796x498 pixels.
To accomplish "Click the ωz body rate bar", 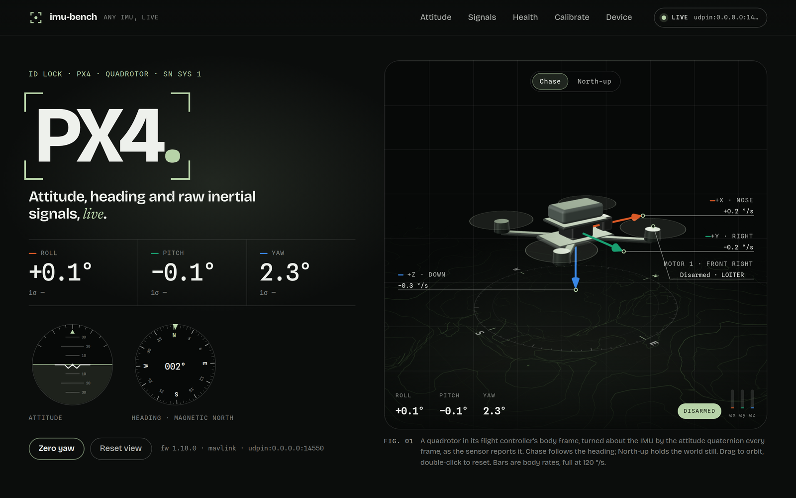I will 752,399.
